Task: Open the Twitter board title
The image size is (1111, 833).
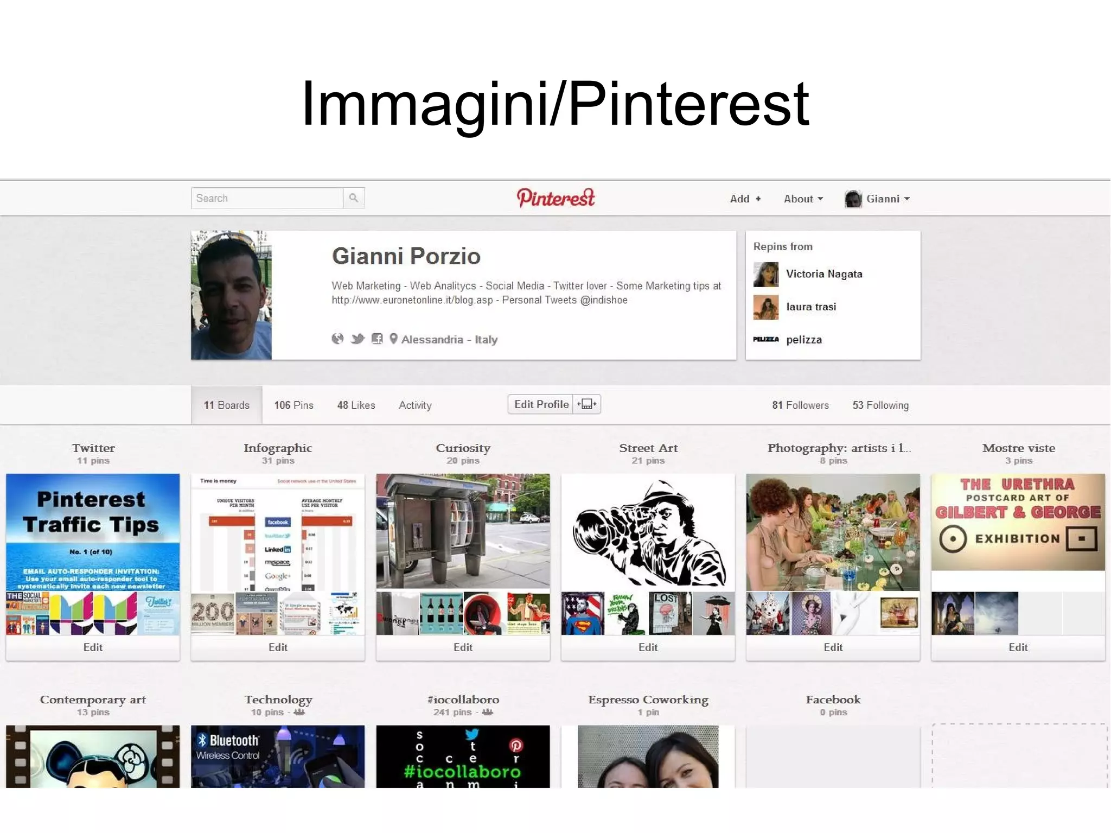Action: coord(93,448)
